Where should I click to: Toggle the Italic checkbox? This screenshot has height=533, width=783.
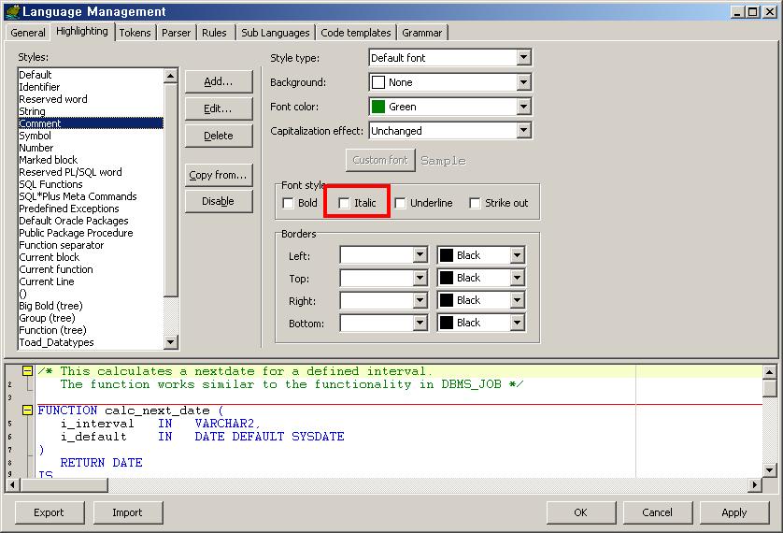point(345,203)
